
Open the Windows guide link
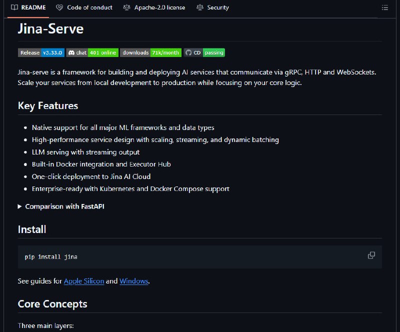click(133, 281)
